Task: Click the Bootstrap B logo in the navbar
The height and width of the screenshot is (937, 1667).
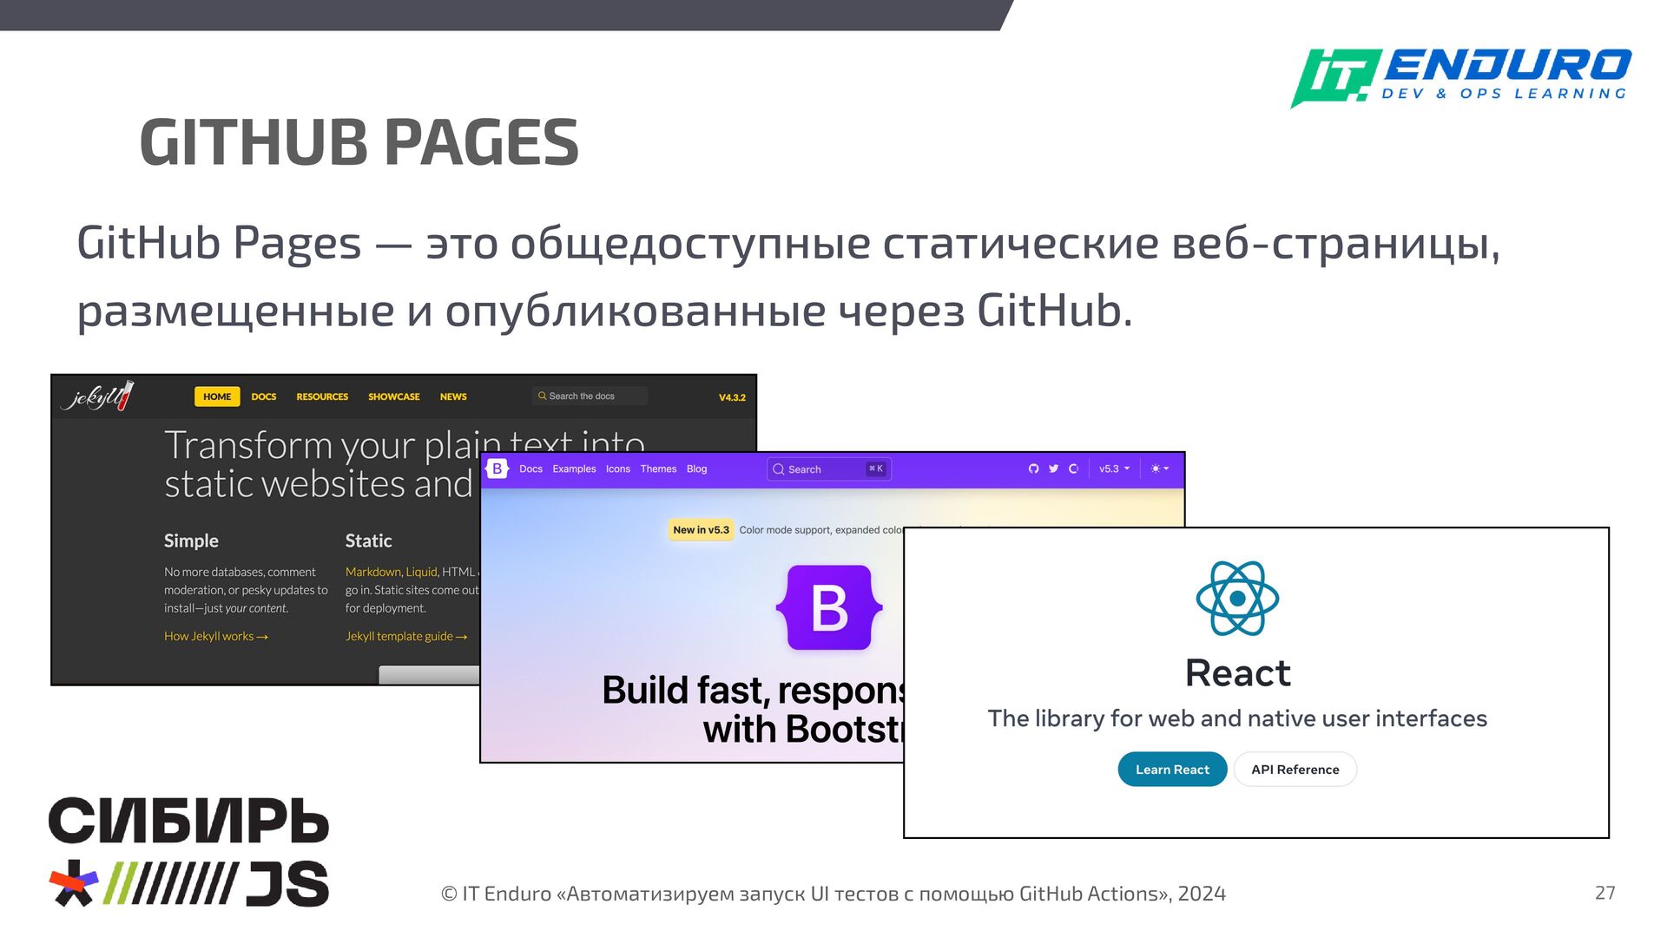Action: 497,468
